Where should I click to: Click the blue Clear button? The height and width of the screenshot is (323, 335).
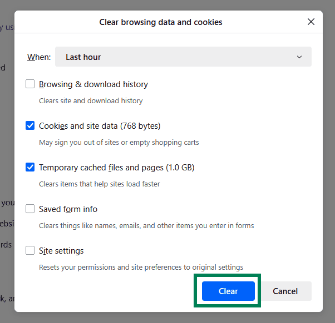[228, 291]
